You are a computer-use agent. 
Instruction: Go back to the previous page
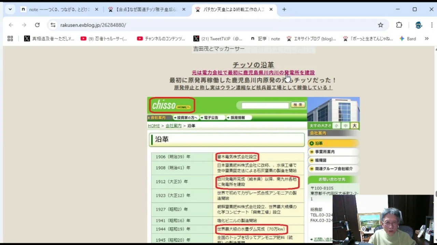pos(11,25)
